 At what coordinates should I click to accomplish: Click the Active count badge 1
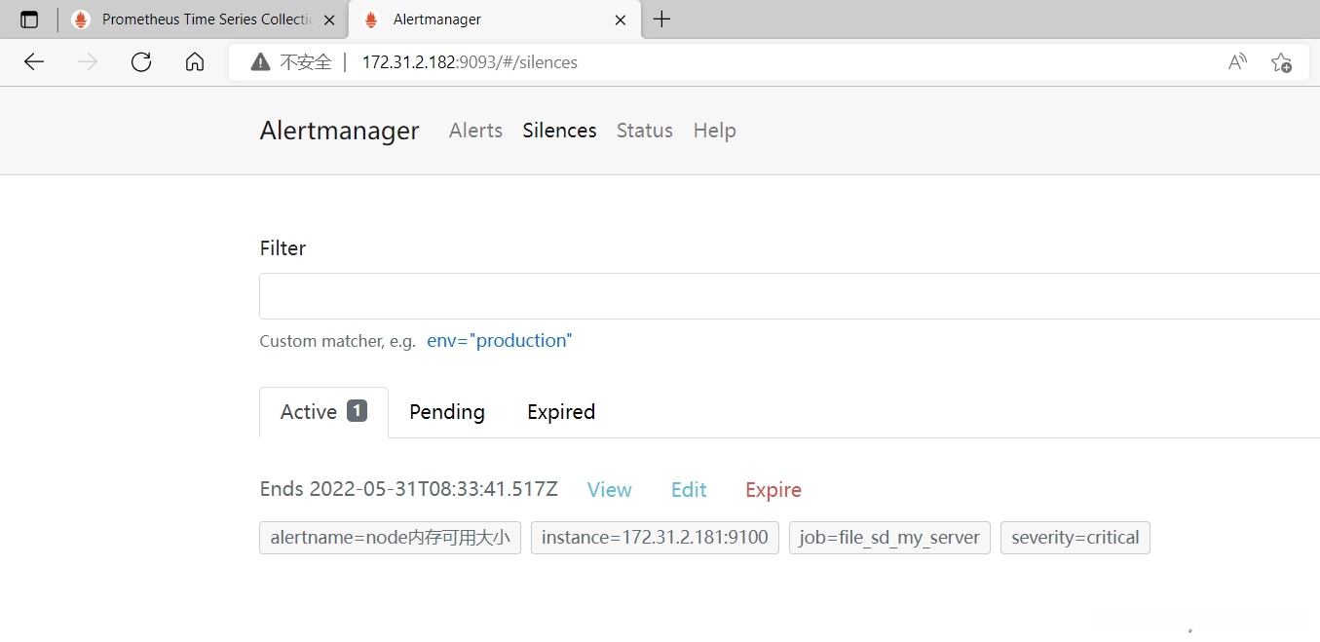358,411
